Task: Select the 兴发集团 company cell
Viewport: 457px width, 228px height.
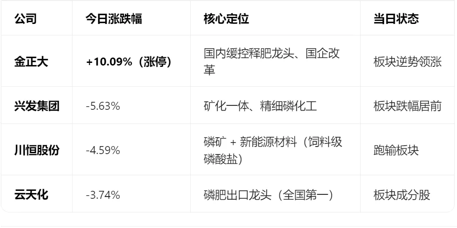Action: (37, 106)
